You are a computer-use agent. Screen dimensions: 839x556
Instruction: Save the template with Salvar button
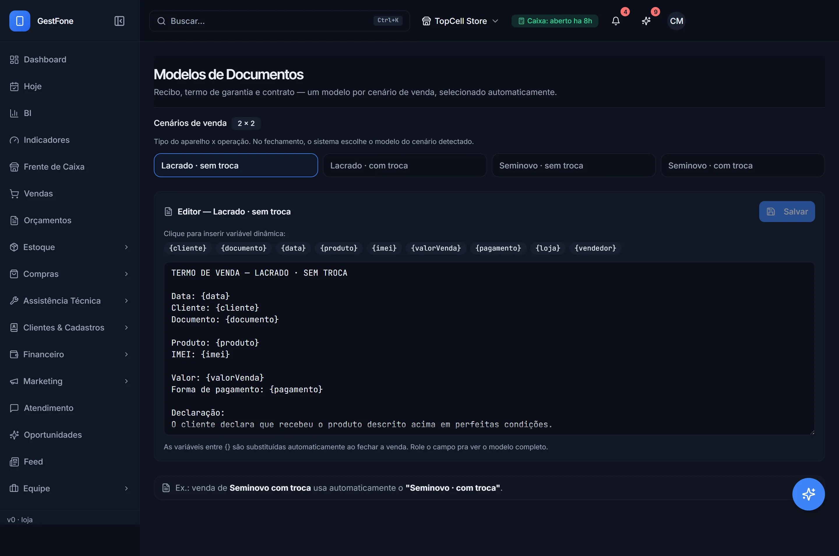pyautogui.click(x=787, y=212)
